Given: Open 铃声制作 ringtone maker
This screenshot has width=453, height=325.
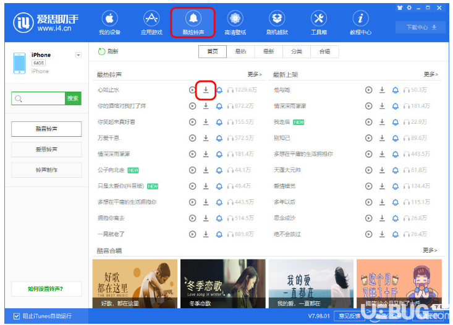Looking at the screenshot, I should point(46,170).
